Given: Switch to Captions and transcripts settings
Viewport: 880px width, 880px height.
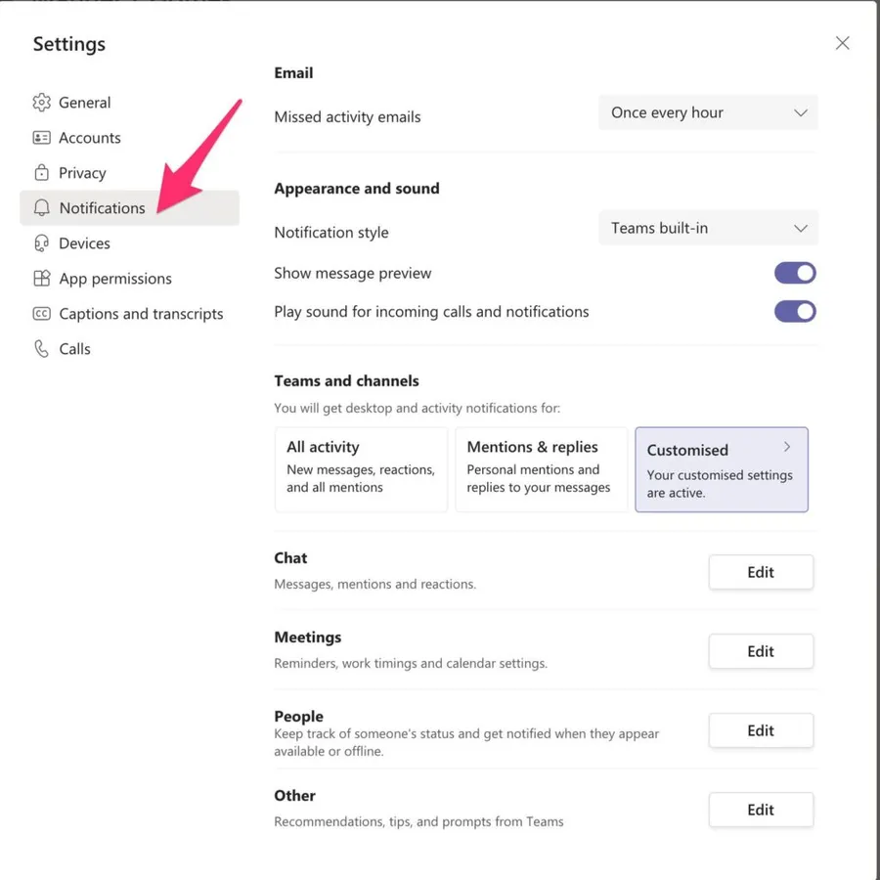Looking at the screenshot, I should [x=141, y=314].
